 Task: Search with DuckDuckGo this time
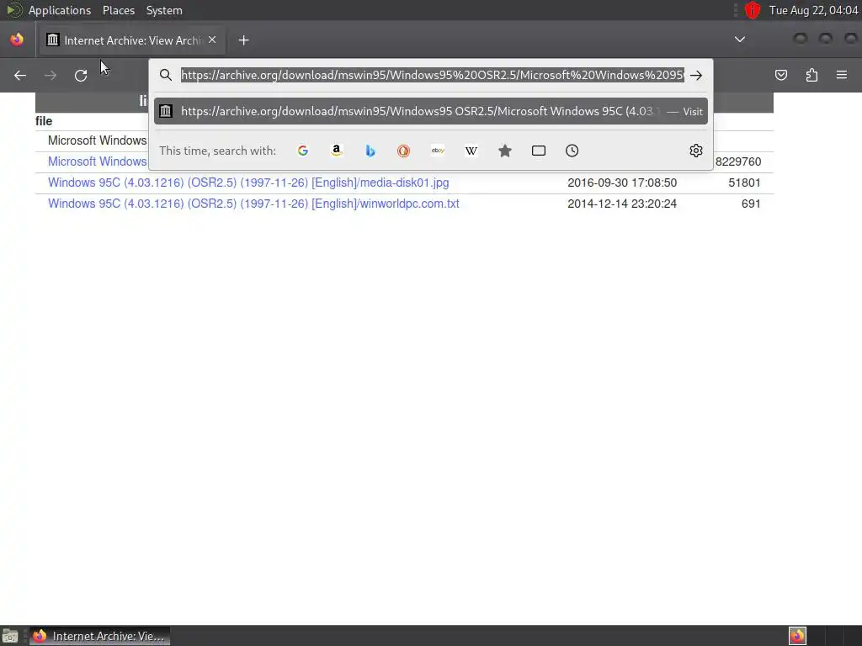click(x=403, y=151)
